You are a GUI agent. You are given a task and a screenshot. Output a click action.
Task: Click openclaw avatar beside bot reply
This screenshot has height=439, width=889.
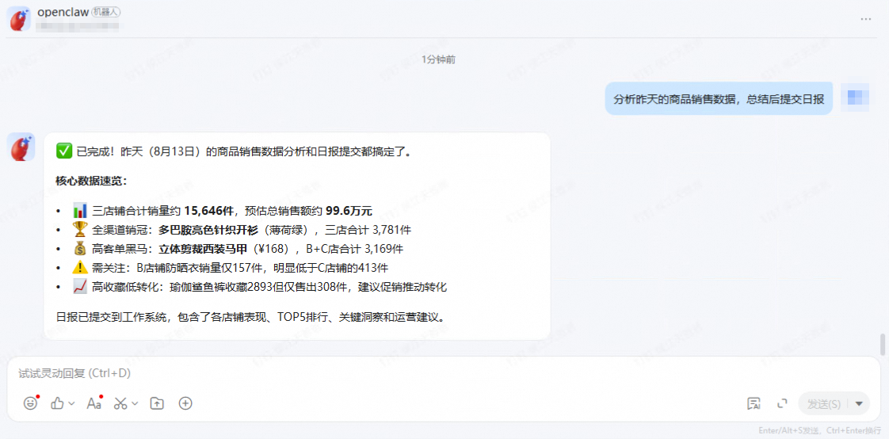tap(21, 147)
